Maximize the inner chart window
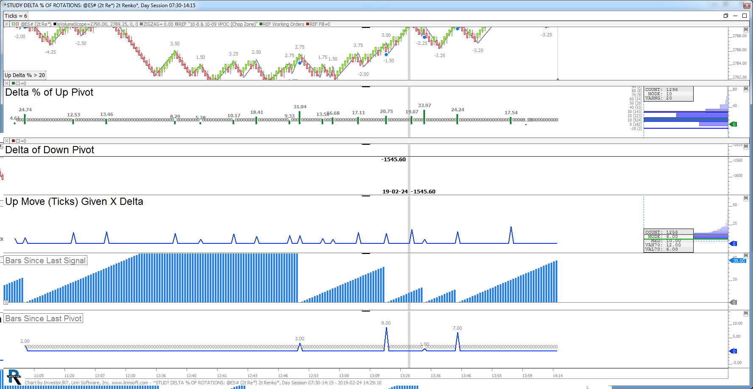The height and width of the screenshot is (389, 753). tap(744, 16)
